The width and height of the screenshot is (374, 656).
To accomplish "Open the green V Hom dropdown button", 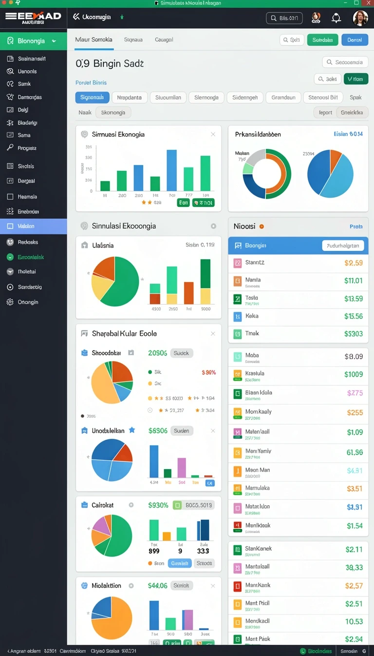I will coord(356,79).
